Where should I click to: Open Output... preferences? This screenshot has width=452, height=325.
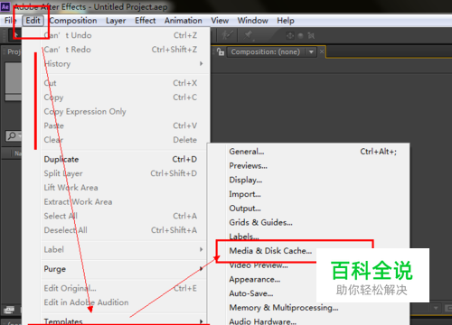point(308,208)
